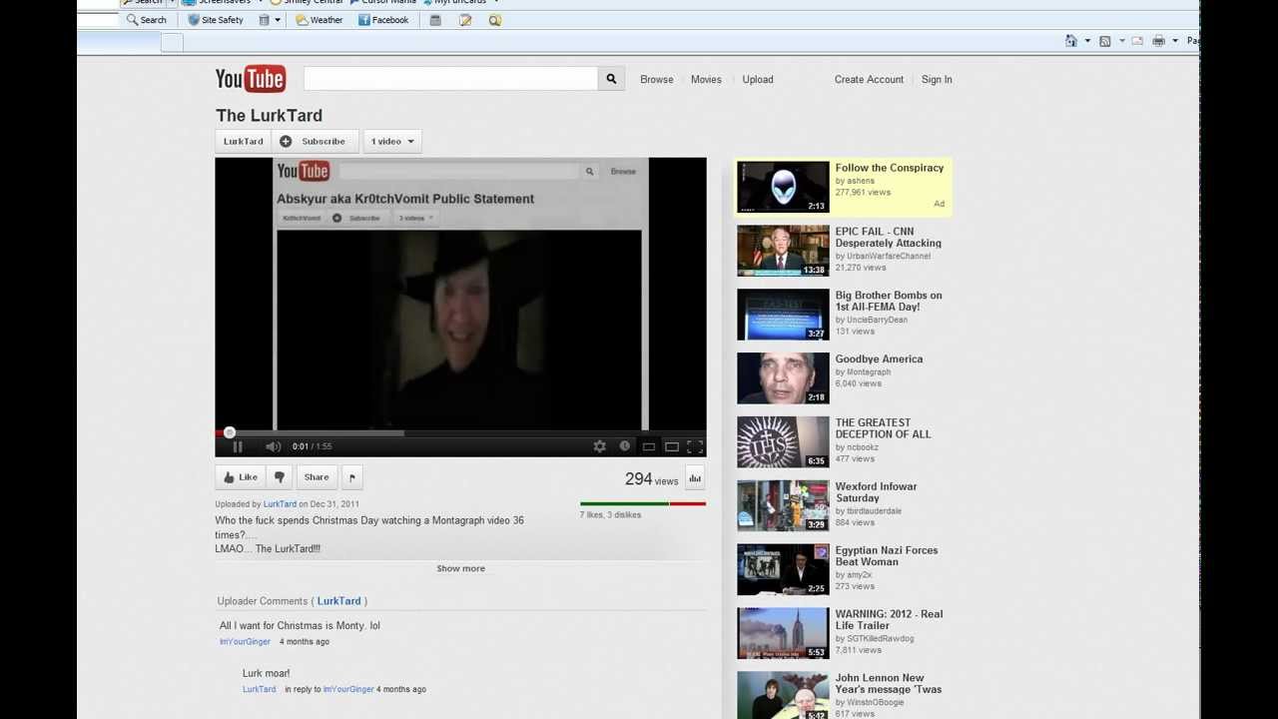Click the Read Mail envelope icon
1278x719 pixels.
coord(1136,41)
